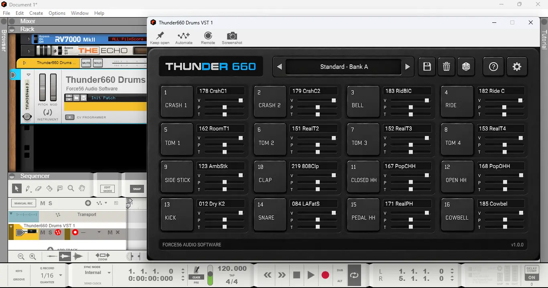The height and width of the screenshot is (288, 548).
Task: Open Thunder 660 settings gear
Action: (517, 67)
